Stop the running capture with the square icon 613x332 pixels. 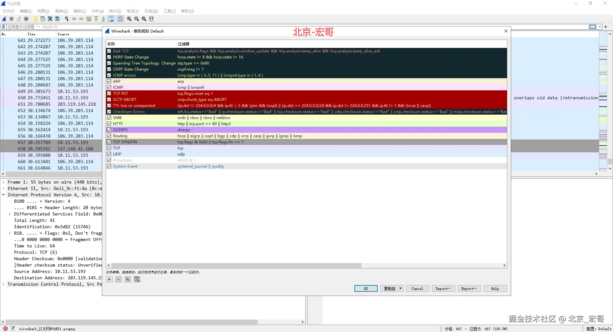click(11, 19)
